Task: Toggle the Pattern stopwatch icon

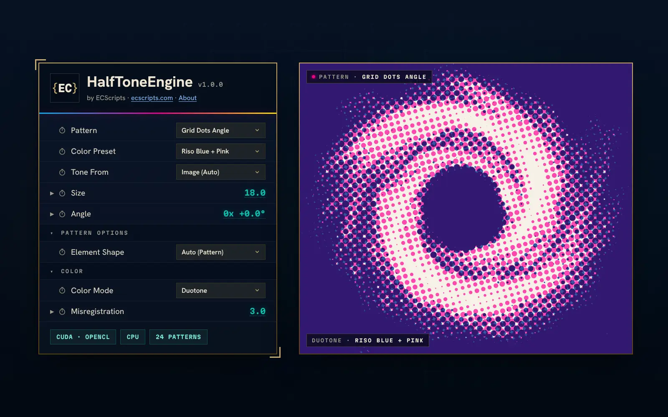Action: click(x=62, y=131)
